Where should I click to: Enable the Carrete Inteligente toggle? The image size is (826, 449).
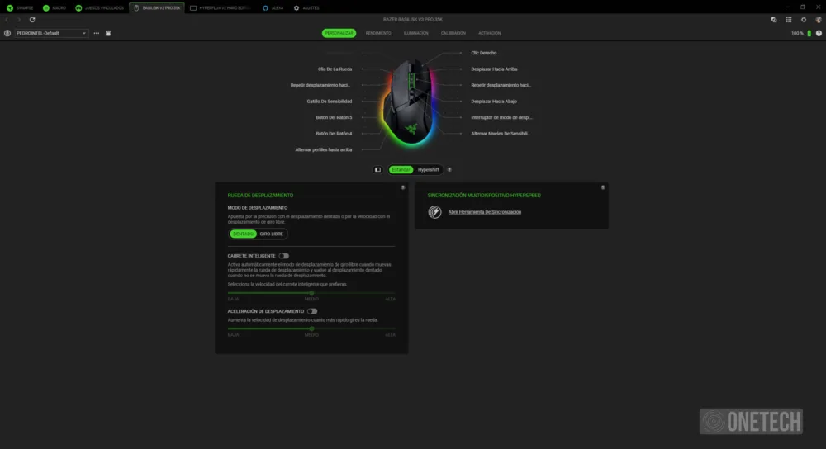pyautogui.click(x=284, y=256)
